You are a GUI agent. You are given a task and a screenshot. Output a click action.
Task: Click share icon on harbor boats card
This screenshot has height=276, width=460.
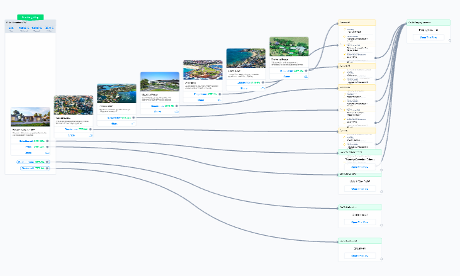[133, 124]
